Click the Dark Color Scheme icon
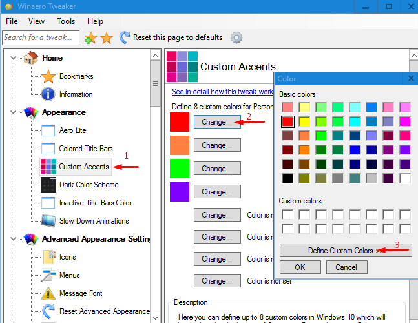 tap(48, 185)
